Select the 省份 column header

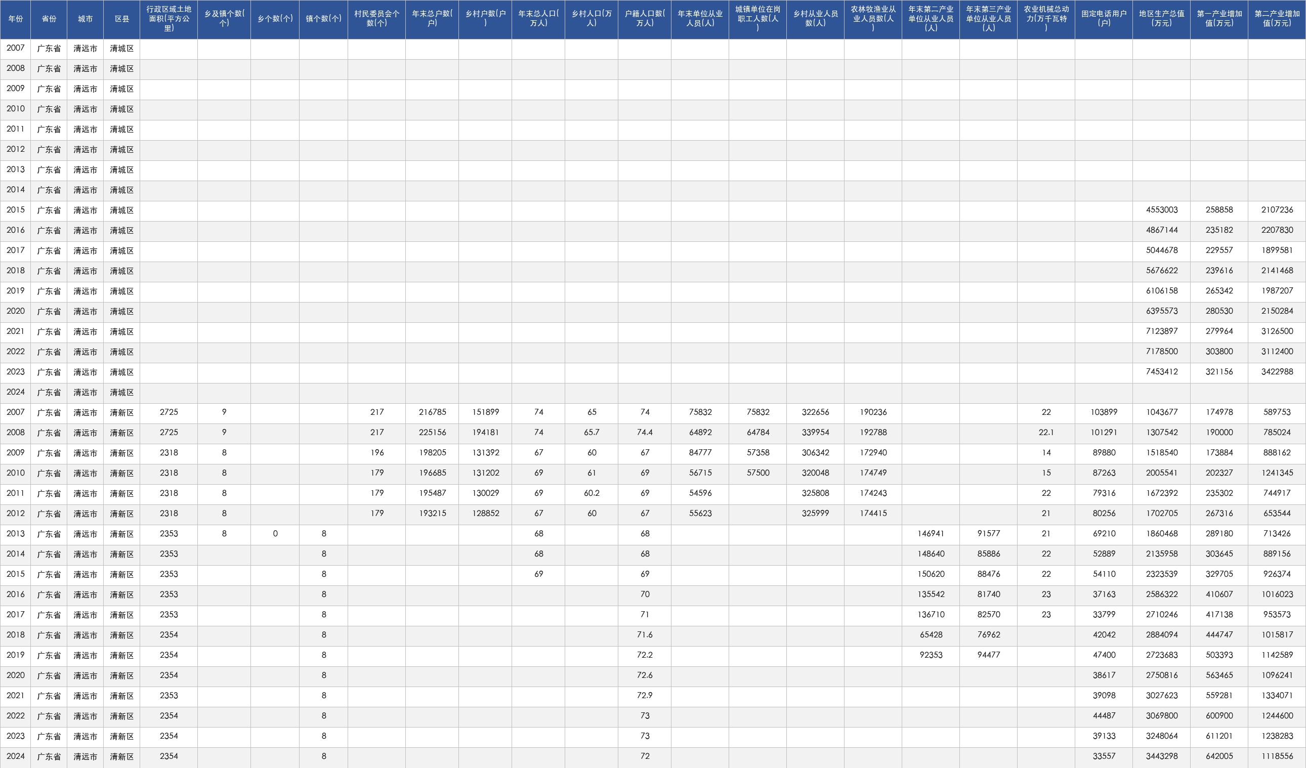[x=49, y=19]
